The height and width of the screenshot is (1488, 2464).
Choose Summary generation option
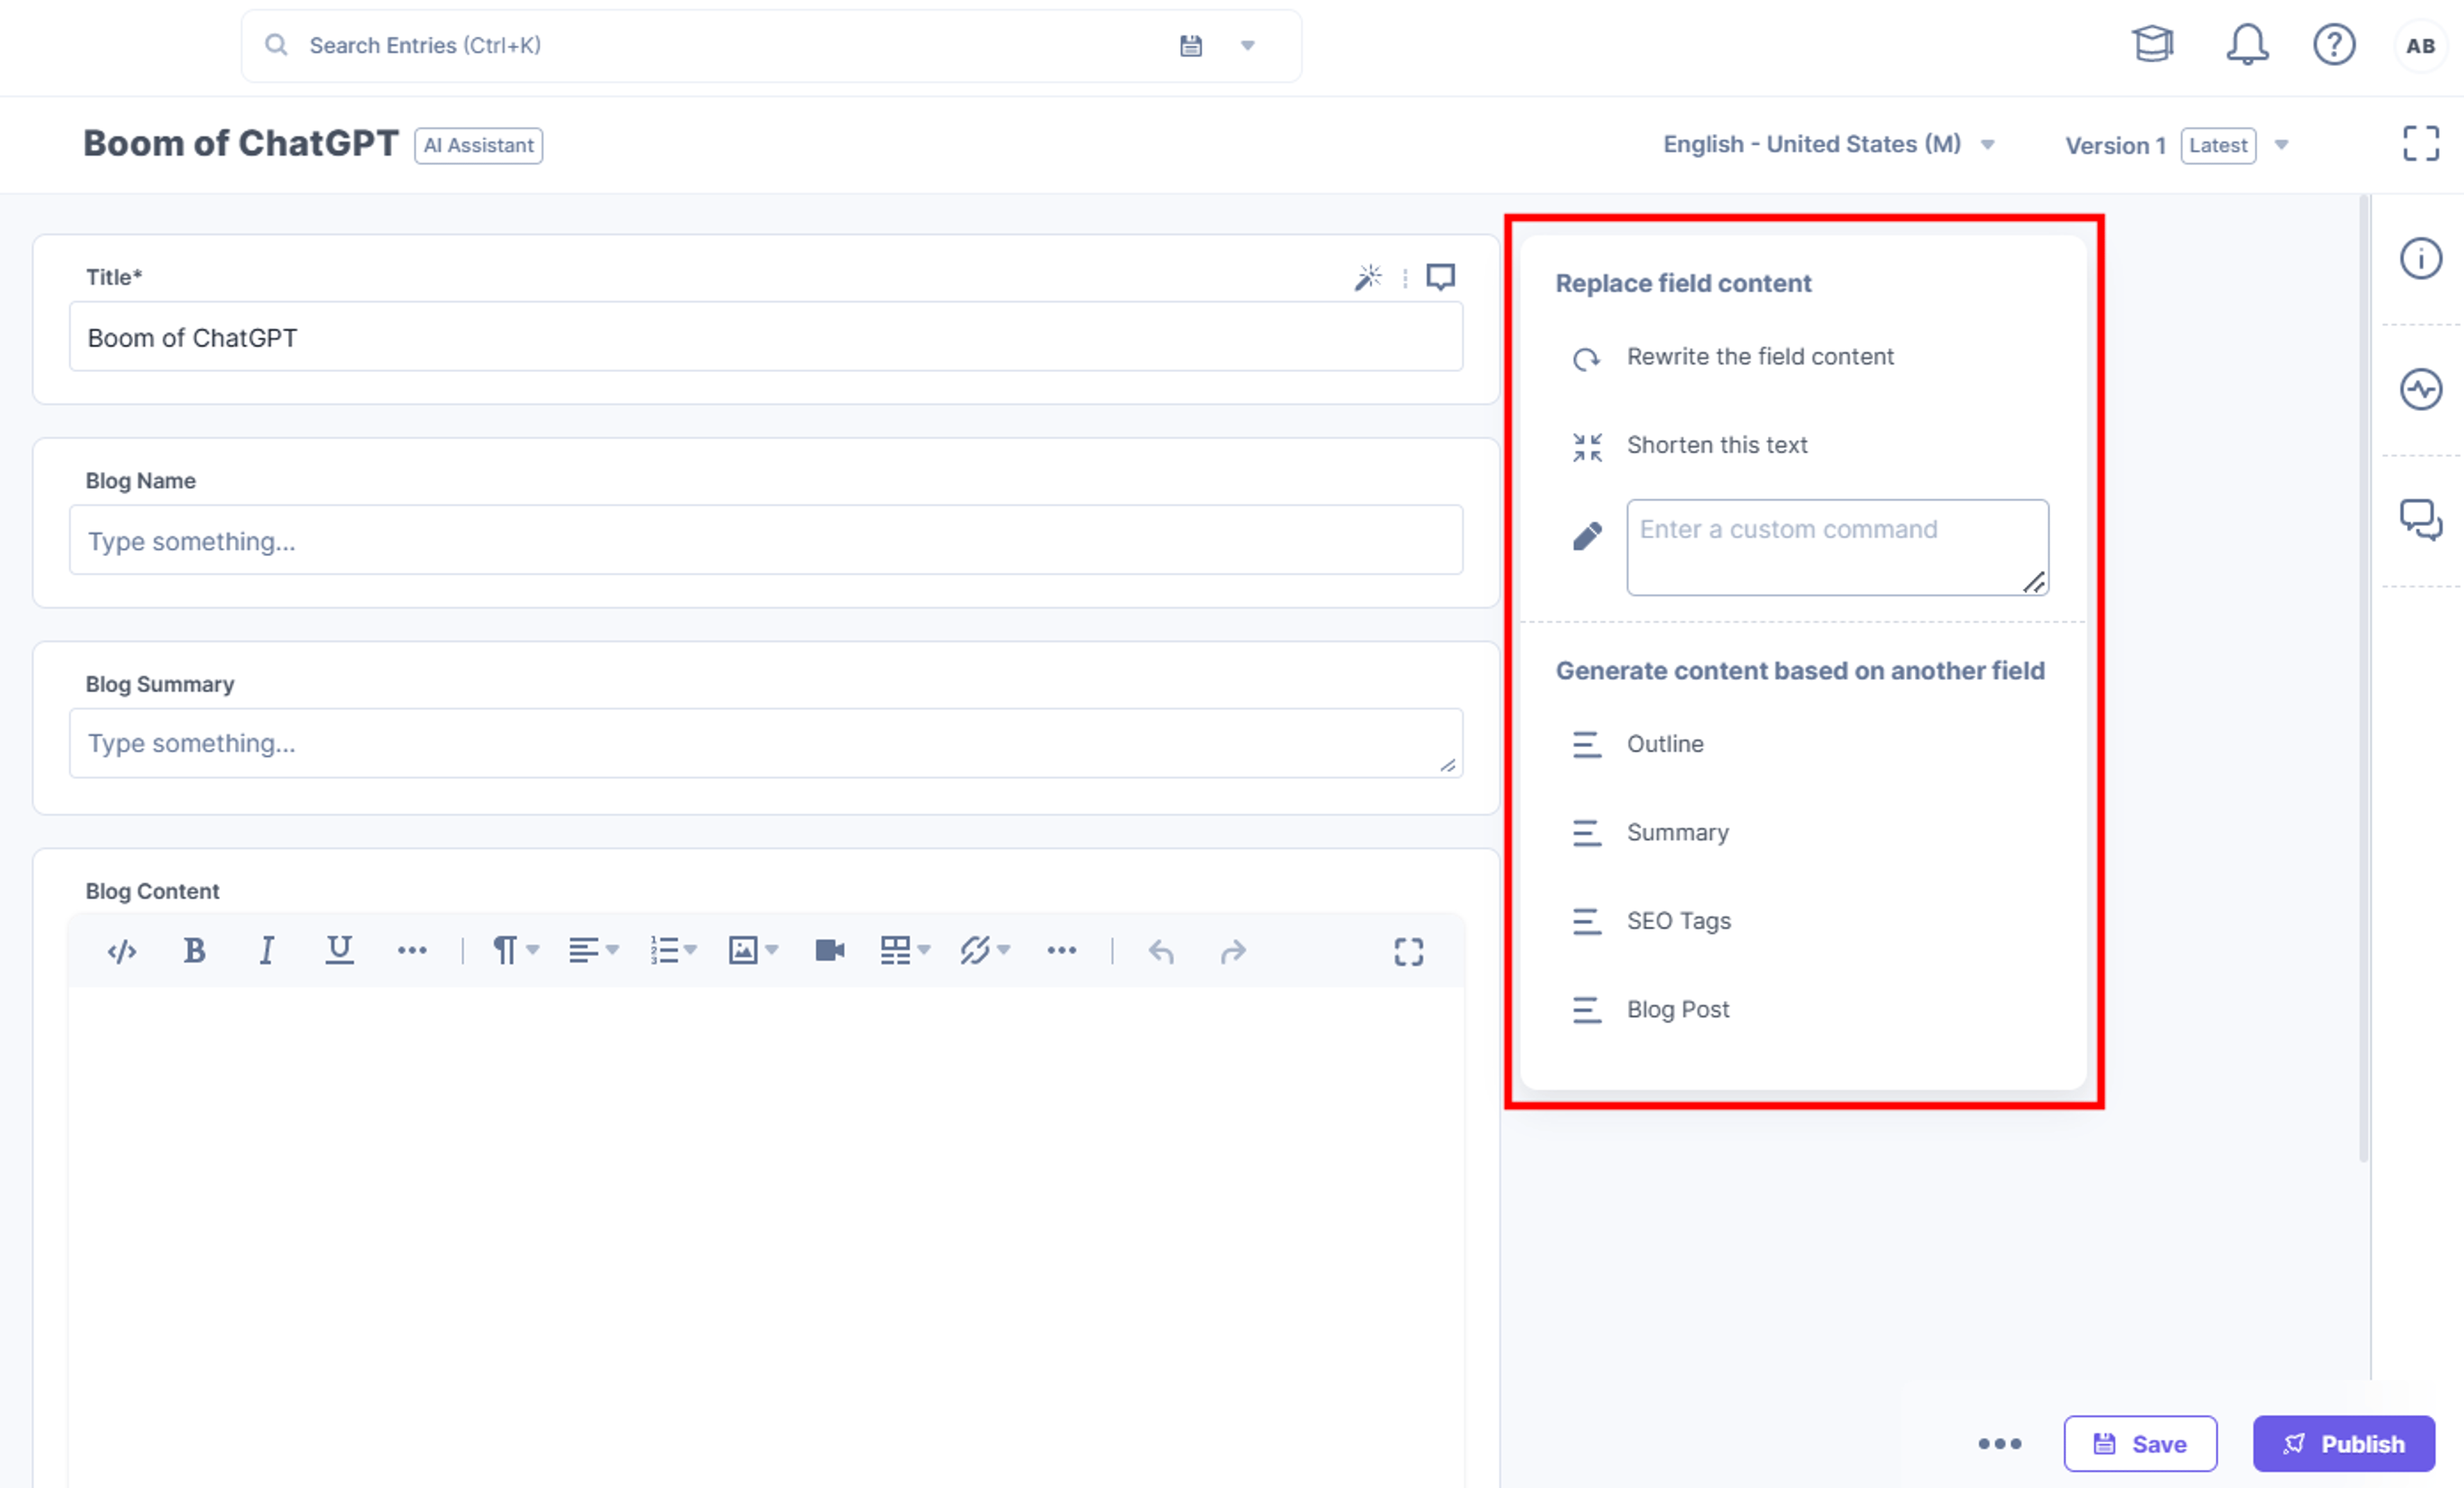(x=1650, y=833)
